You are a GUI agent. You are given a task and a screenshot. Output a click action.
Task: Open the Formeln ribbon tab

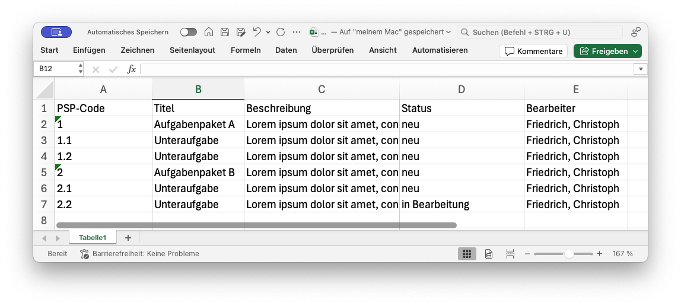[x=246, y=50]
